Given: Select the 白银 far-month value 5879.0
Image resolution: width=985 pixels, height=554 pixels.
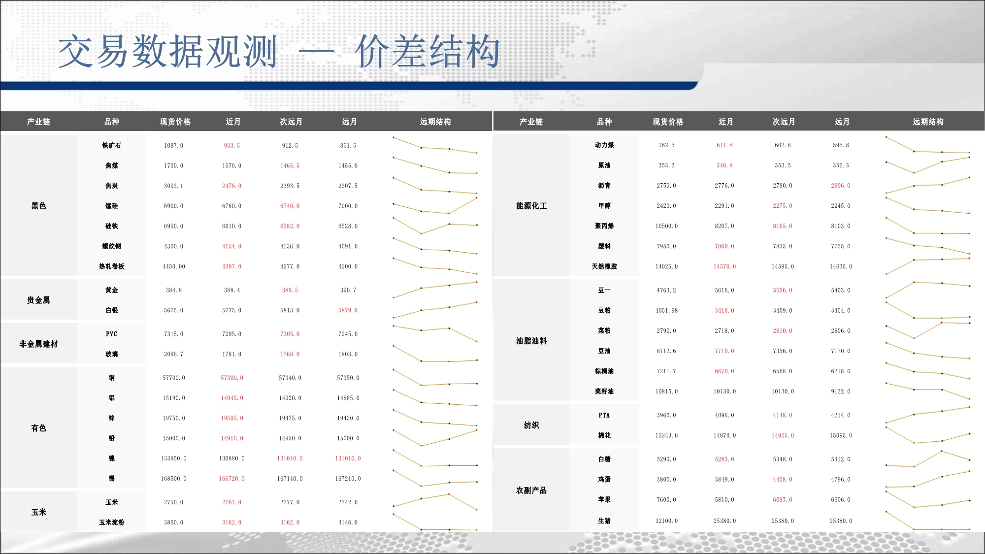Looking at the screenshot, I should tap(348, 310).
